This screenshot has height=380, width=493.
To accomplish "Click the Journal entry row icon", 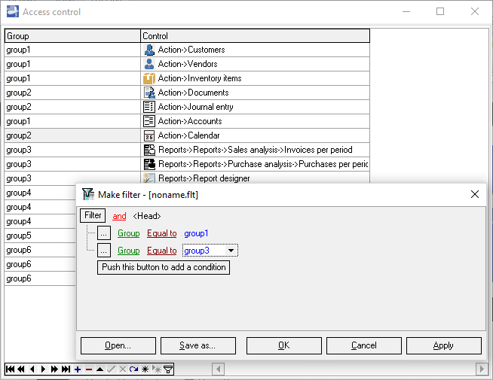I will point(149,107).
